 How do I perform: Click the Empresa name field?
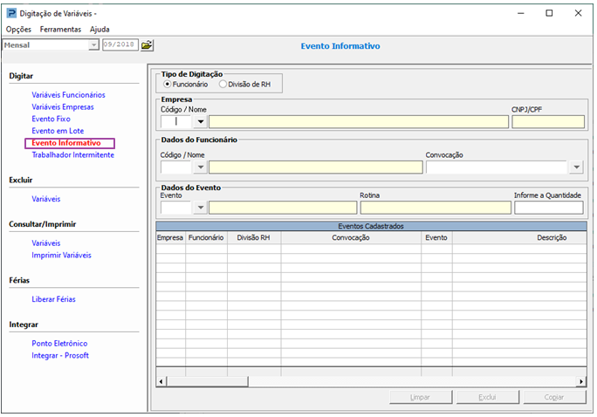coord(359,122)
